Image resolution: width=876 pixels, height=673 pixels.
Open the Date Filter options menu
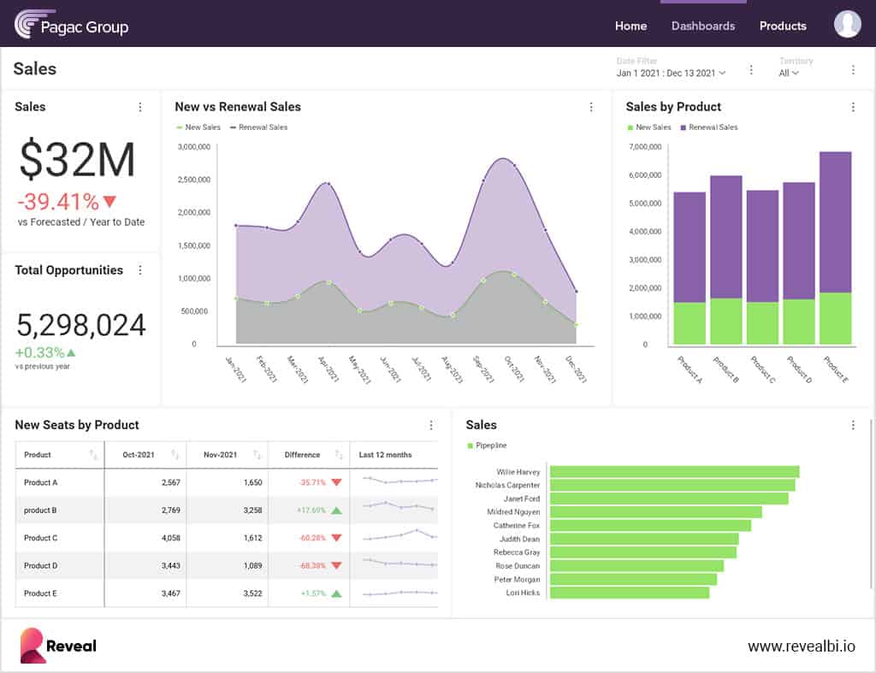(751, 70)
